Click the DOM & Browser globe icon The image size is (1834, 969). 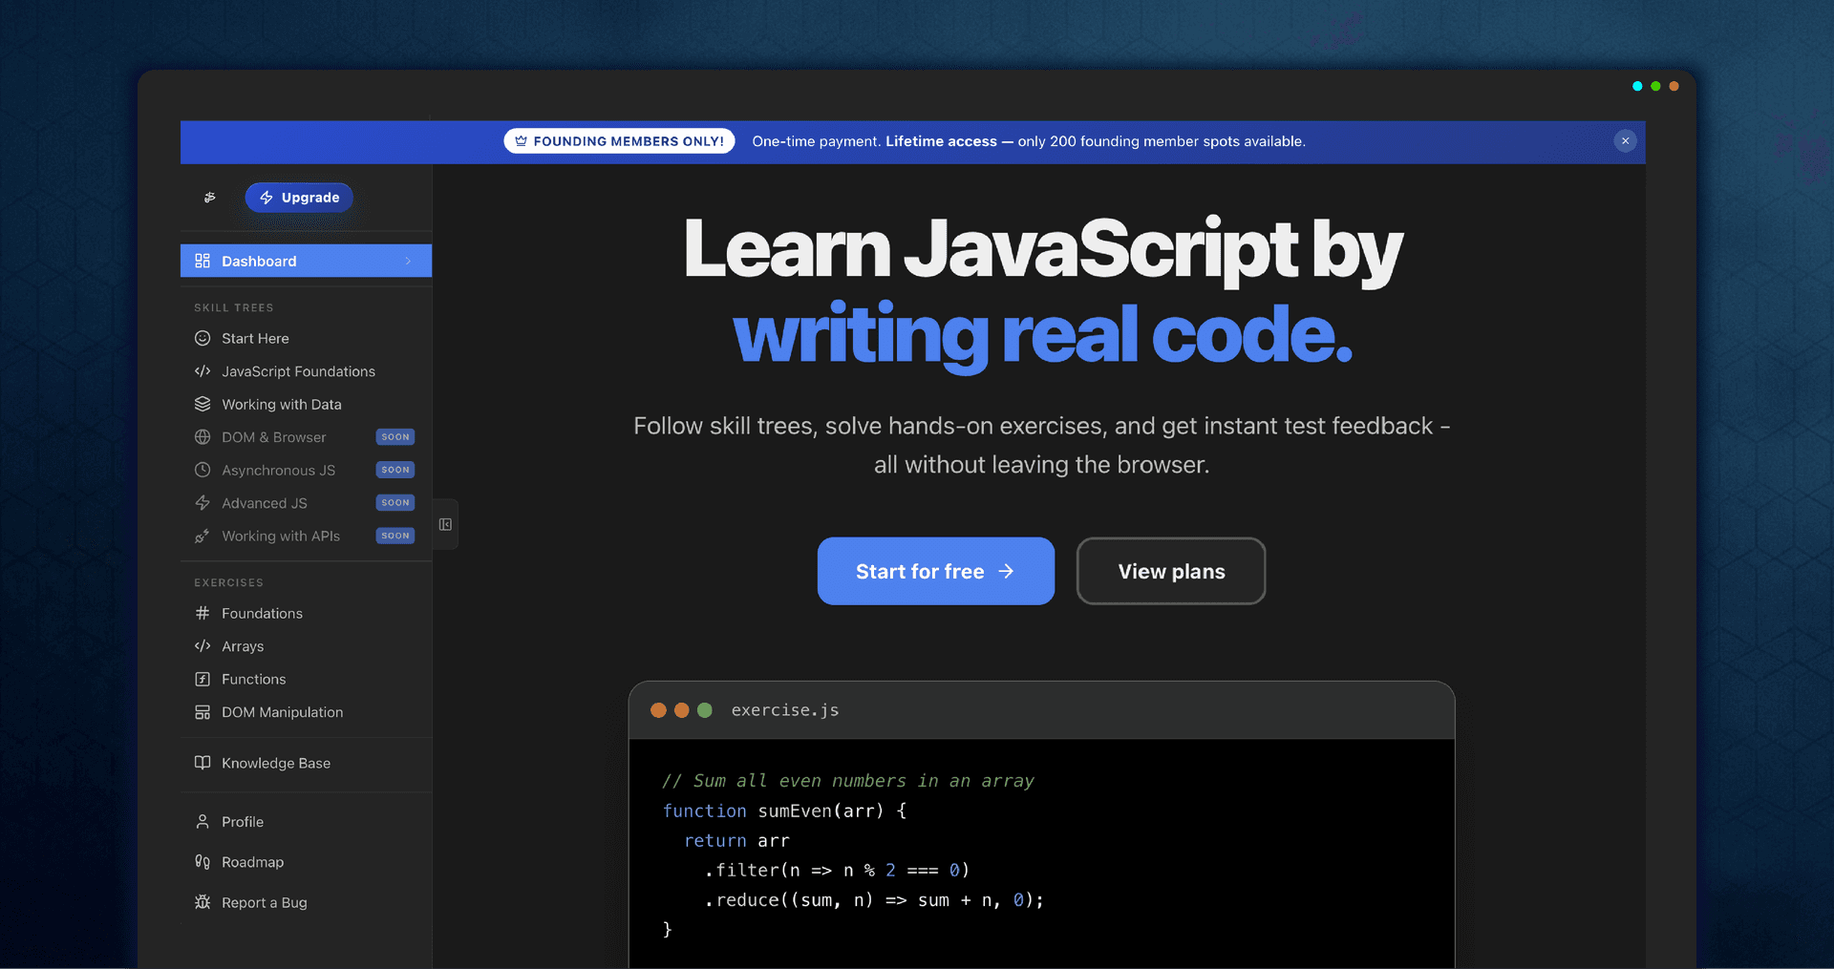tap(203, 437)
